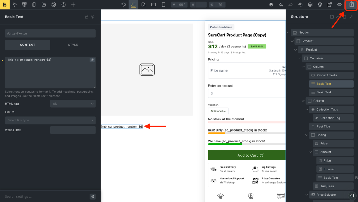Click the save icon in top toolbar

[x=351, y=5]
